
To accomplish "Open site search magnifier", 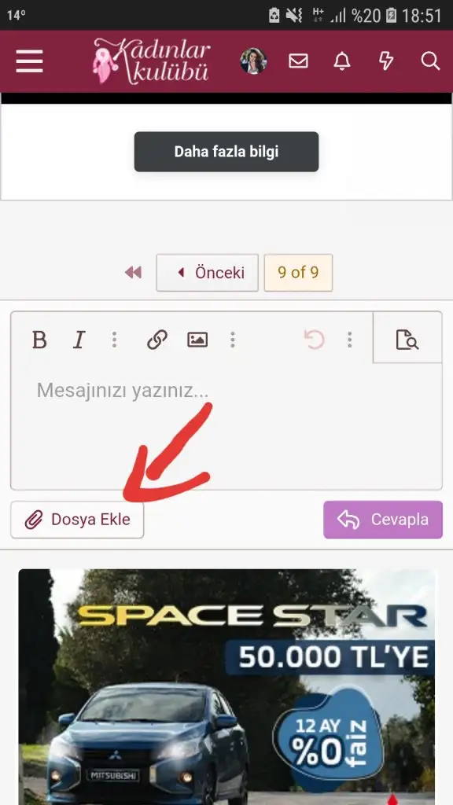I will (x=430, y=61).
